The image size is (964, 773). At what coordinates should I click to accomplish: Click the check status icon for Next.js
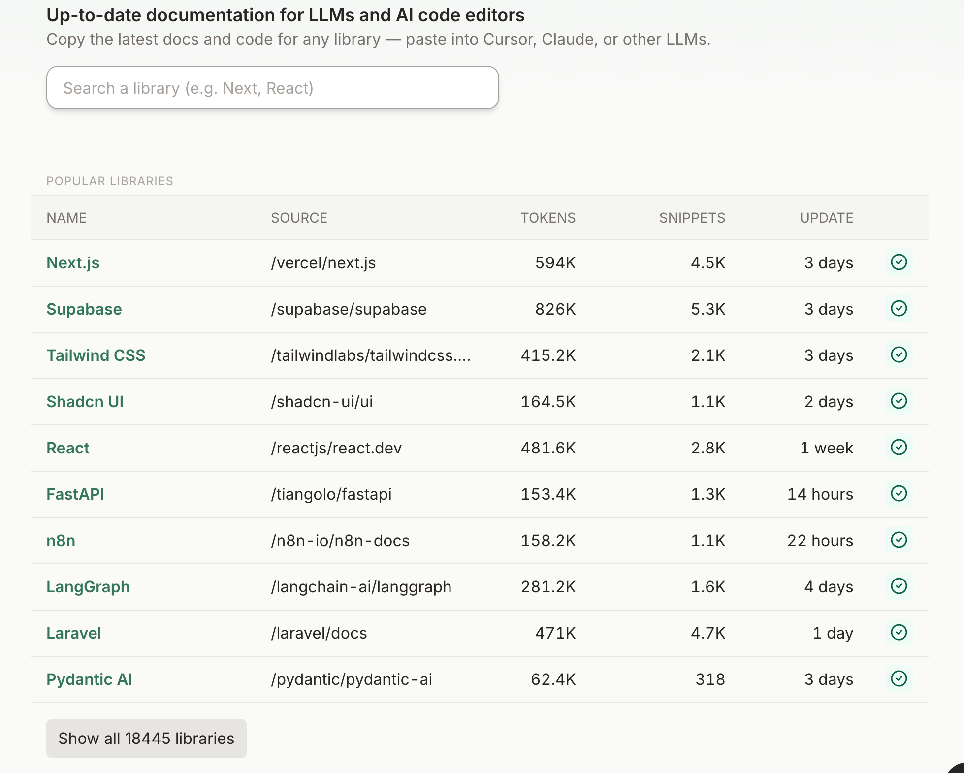pos(899,262)
